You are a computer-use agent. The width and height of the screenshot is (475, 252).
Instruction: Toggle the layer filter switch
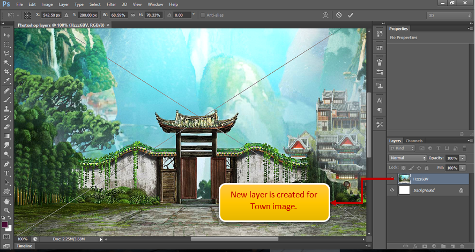pyautogui.click(x=464, y=148)
